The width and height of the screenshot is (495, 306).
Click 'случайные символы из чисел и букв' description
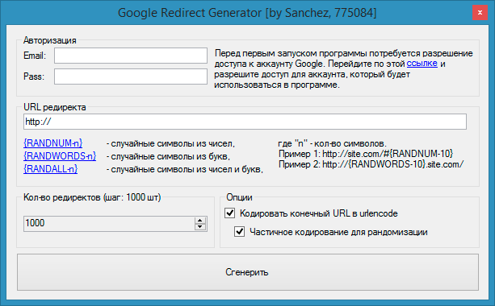pyautogui.click(x=187, y=169)
